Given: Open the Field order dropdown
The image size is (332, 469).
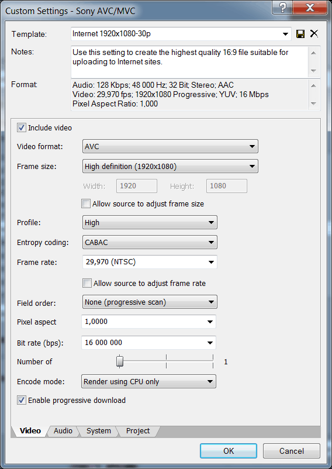Looking at the screenshot, I should (150, 302).
